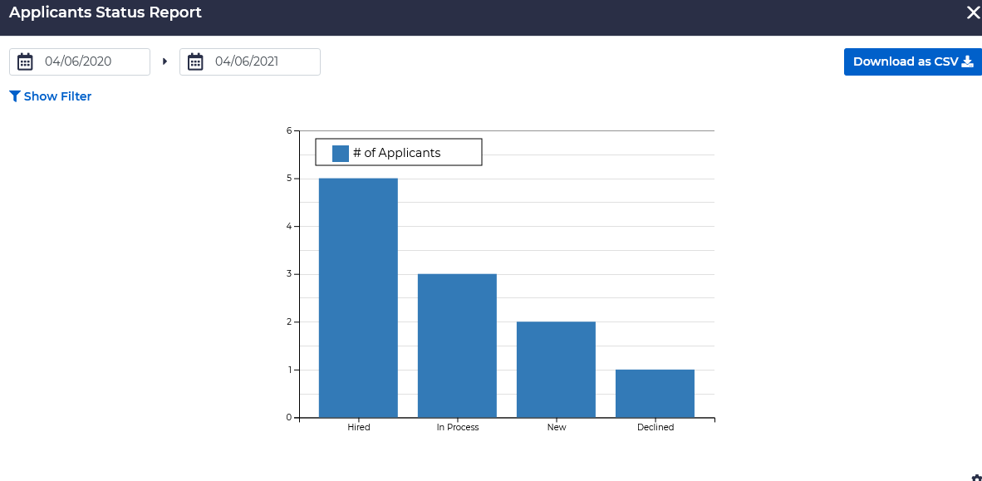Select the Hired bar in the chart
This screenshot has width=982, height=481.
tap(358, 297)
